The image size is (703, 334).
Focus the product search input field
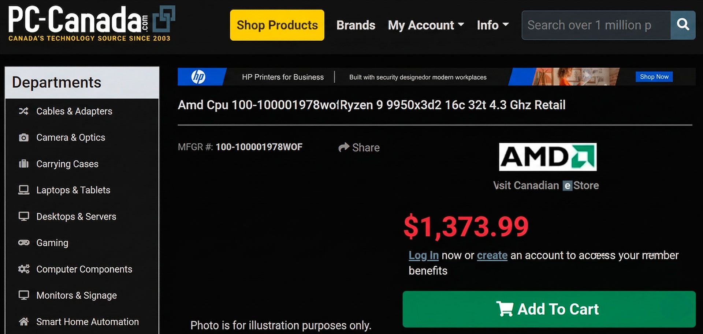coord(596,25)
